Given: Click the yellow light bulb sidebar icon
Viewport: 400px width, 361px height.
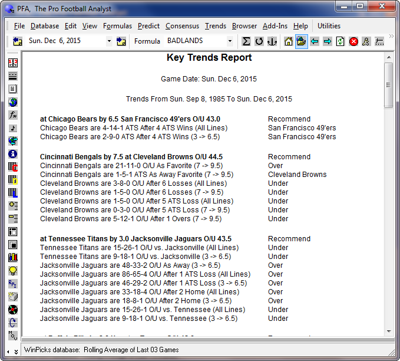Looking at the screenshot, I should point(13,271).
